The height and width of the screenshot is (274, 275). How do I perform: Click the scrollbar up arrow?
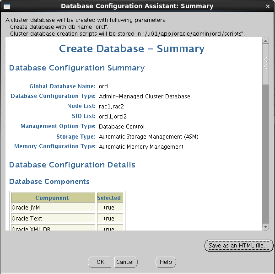click(x=265, y=41)
